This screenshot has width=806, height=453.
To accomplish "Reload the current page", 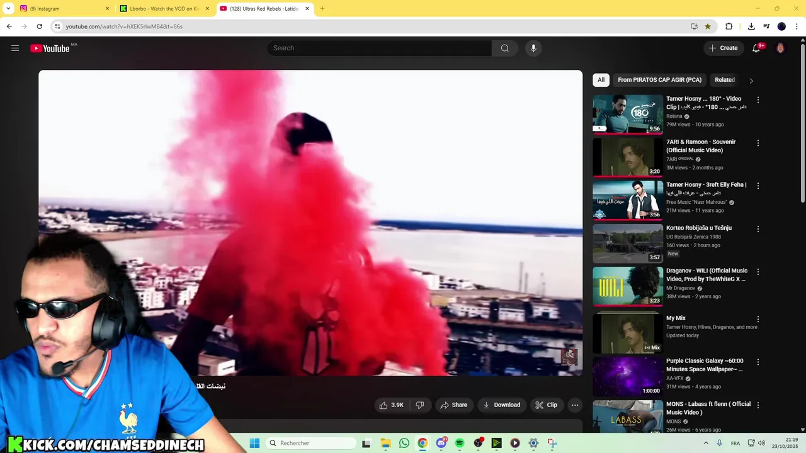I will pos(40,26).
